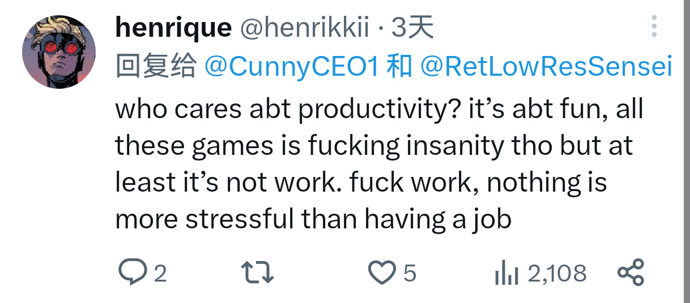This screenshot has width=690, height=303.
Task: Click the line starting "these games is"
Action: click(374, 146)
